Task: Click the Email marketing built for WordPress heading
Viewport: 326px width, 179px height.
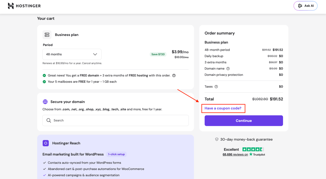Action: tap(73, 154)
